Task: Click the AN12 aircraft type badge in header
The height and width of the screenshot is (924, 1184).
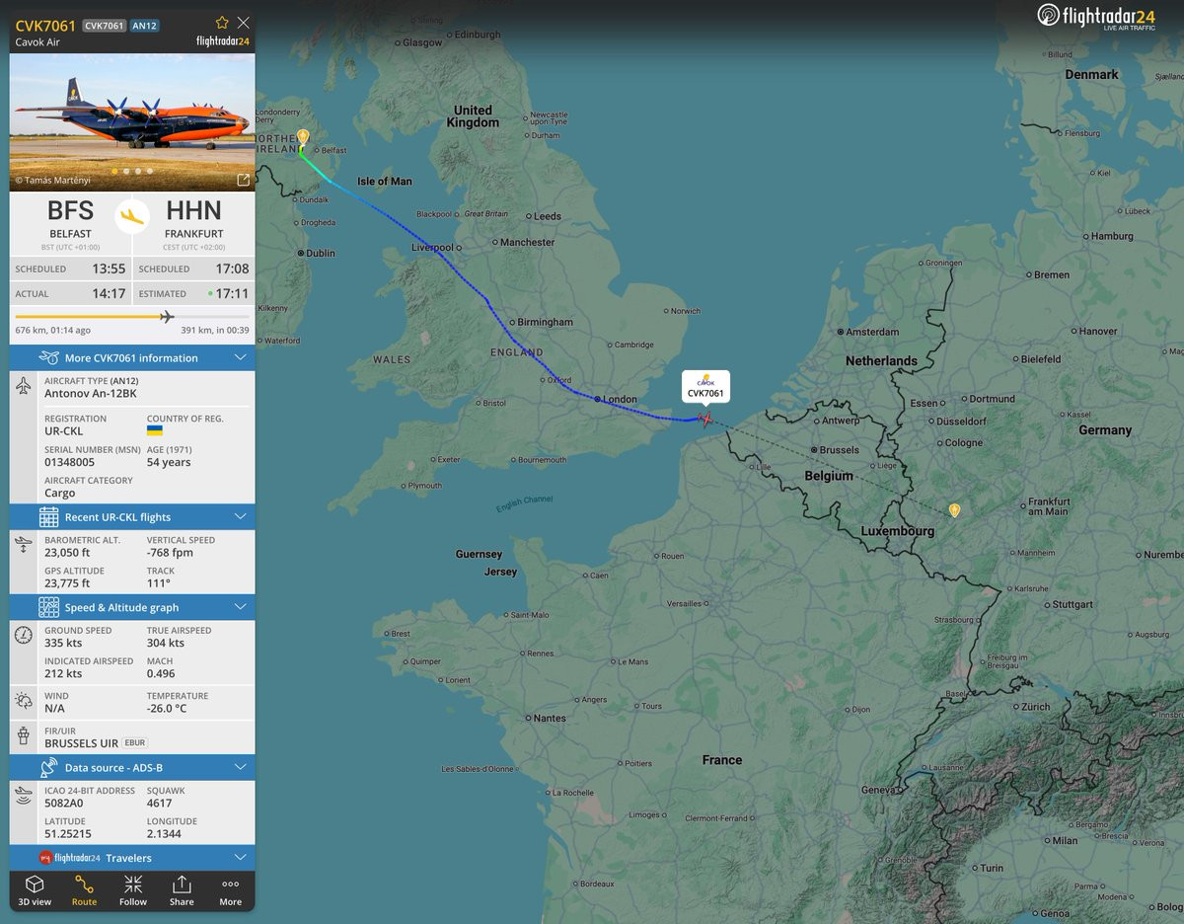Action: pyautogui.click(x=144, y=26)
